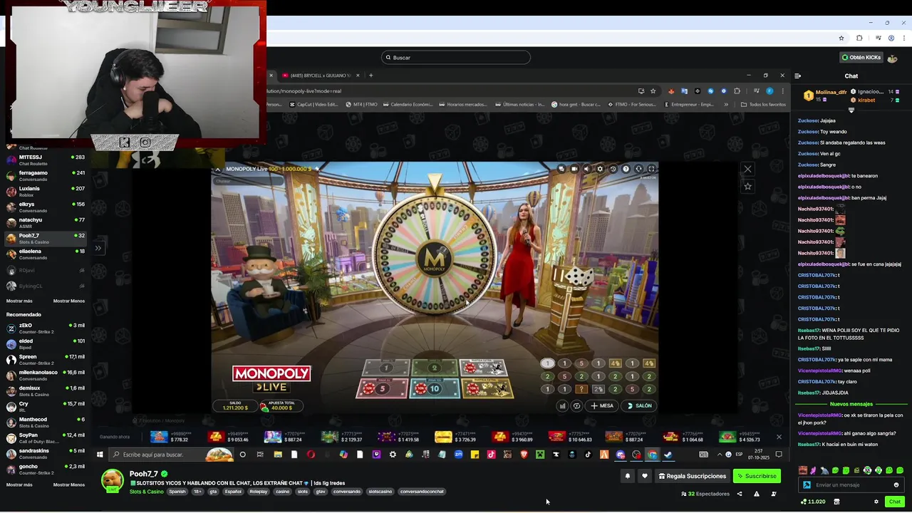Open the emote picker in chat input
This screenshot has height=513, width=912.
(896, 484)
